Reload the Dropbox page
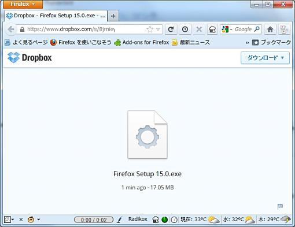This screenshot has height=227, width=295. [171, 29]
